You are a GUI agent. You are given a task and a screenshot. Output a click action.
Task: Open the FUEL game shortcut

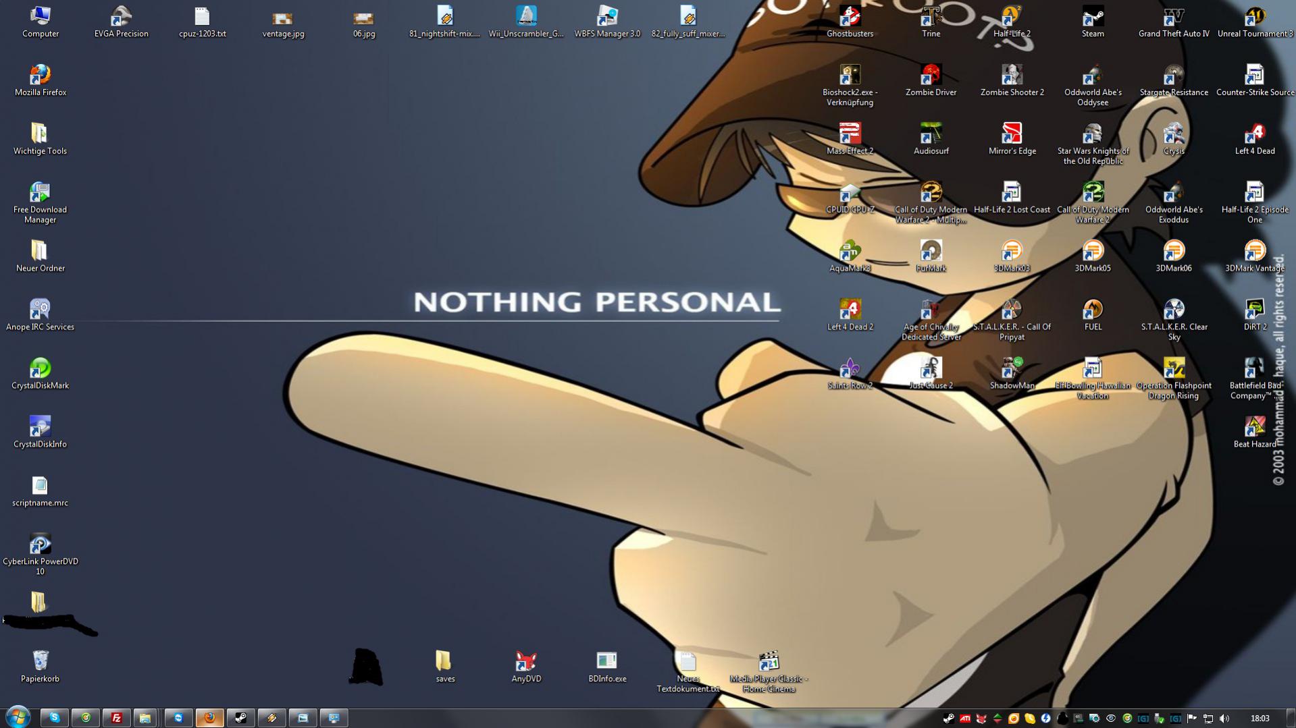tap(1093, 314)
